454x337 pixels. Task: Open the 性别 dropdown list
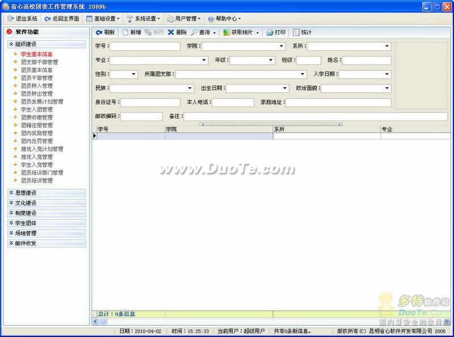(x=134, y=74)
